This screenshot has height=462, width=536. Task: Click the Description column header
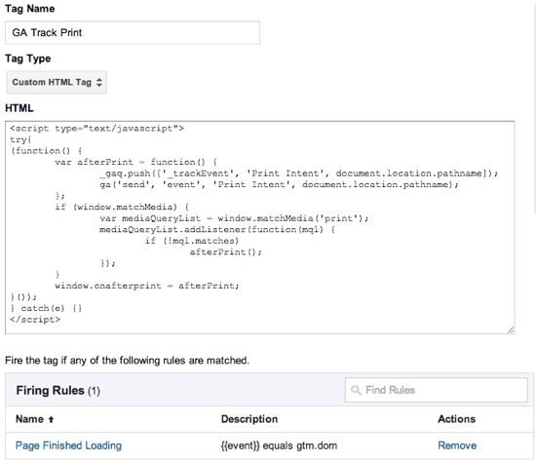249,419
